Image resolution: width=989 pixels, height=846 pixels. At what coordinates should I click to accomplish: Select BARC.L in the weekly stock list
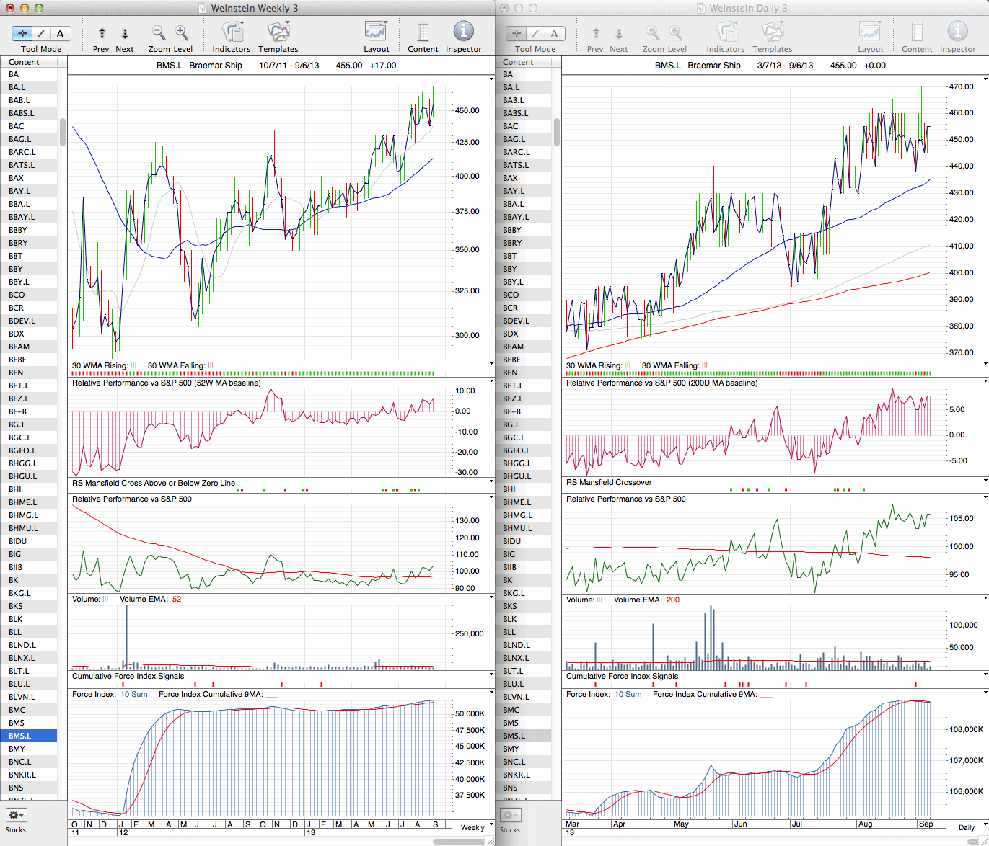(x=22, y=152)
